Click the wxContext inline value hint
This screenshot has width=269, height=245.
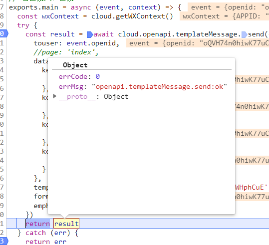tap(224, 16)
